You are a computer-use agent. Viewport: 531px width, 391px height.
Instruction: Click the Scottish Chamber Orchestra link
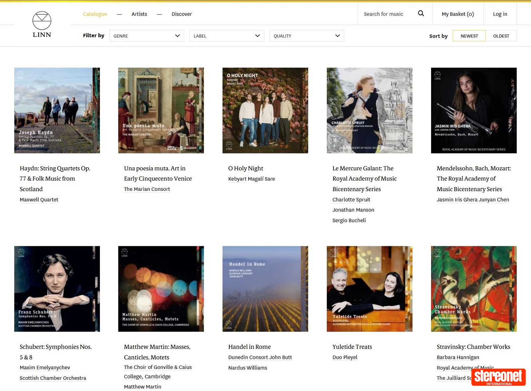pos(53,378)
